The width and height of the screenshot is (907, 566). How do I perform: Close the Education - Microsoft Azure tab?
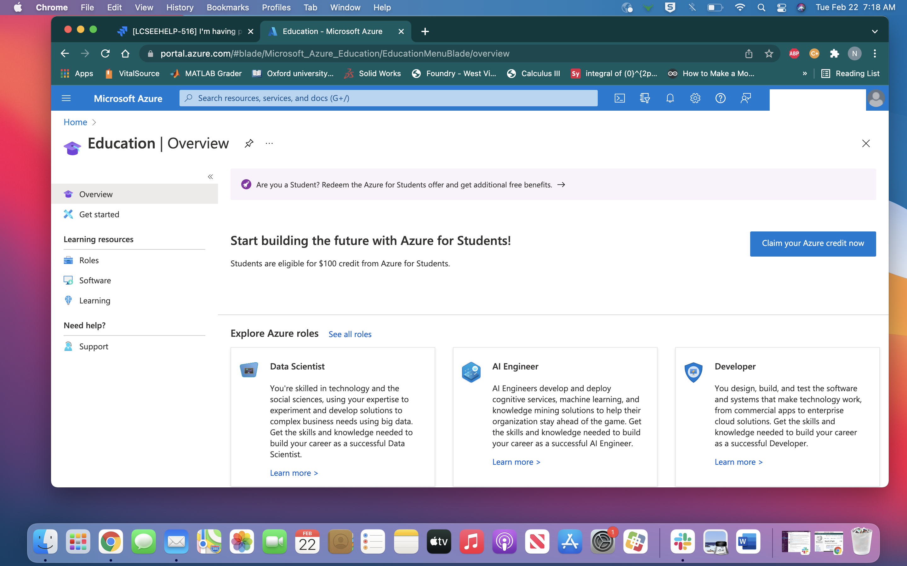click(401, 31)
